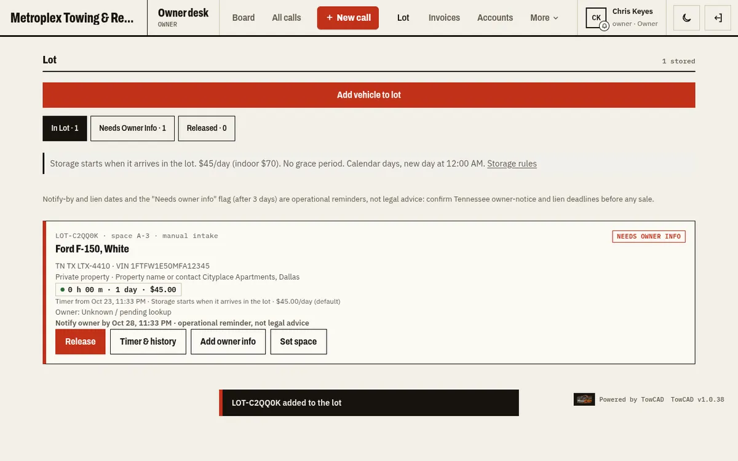Click the logout arrow icon
Image resolution: width=738 pixels, height=461 pixels.
pos(718,18)
